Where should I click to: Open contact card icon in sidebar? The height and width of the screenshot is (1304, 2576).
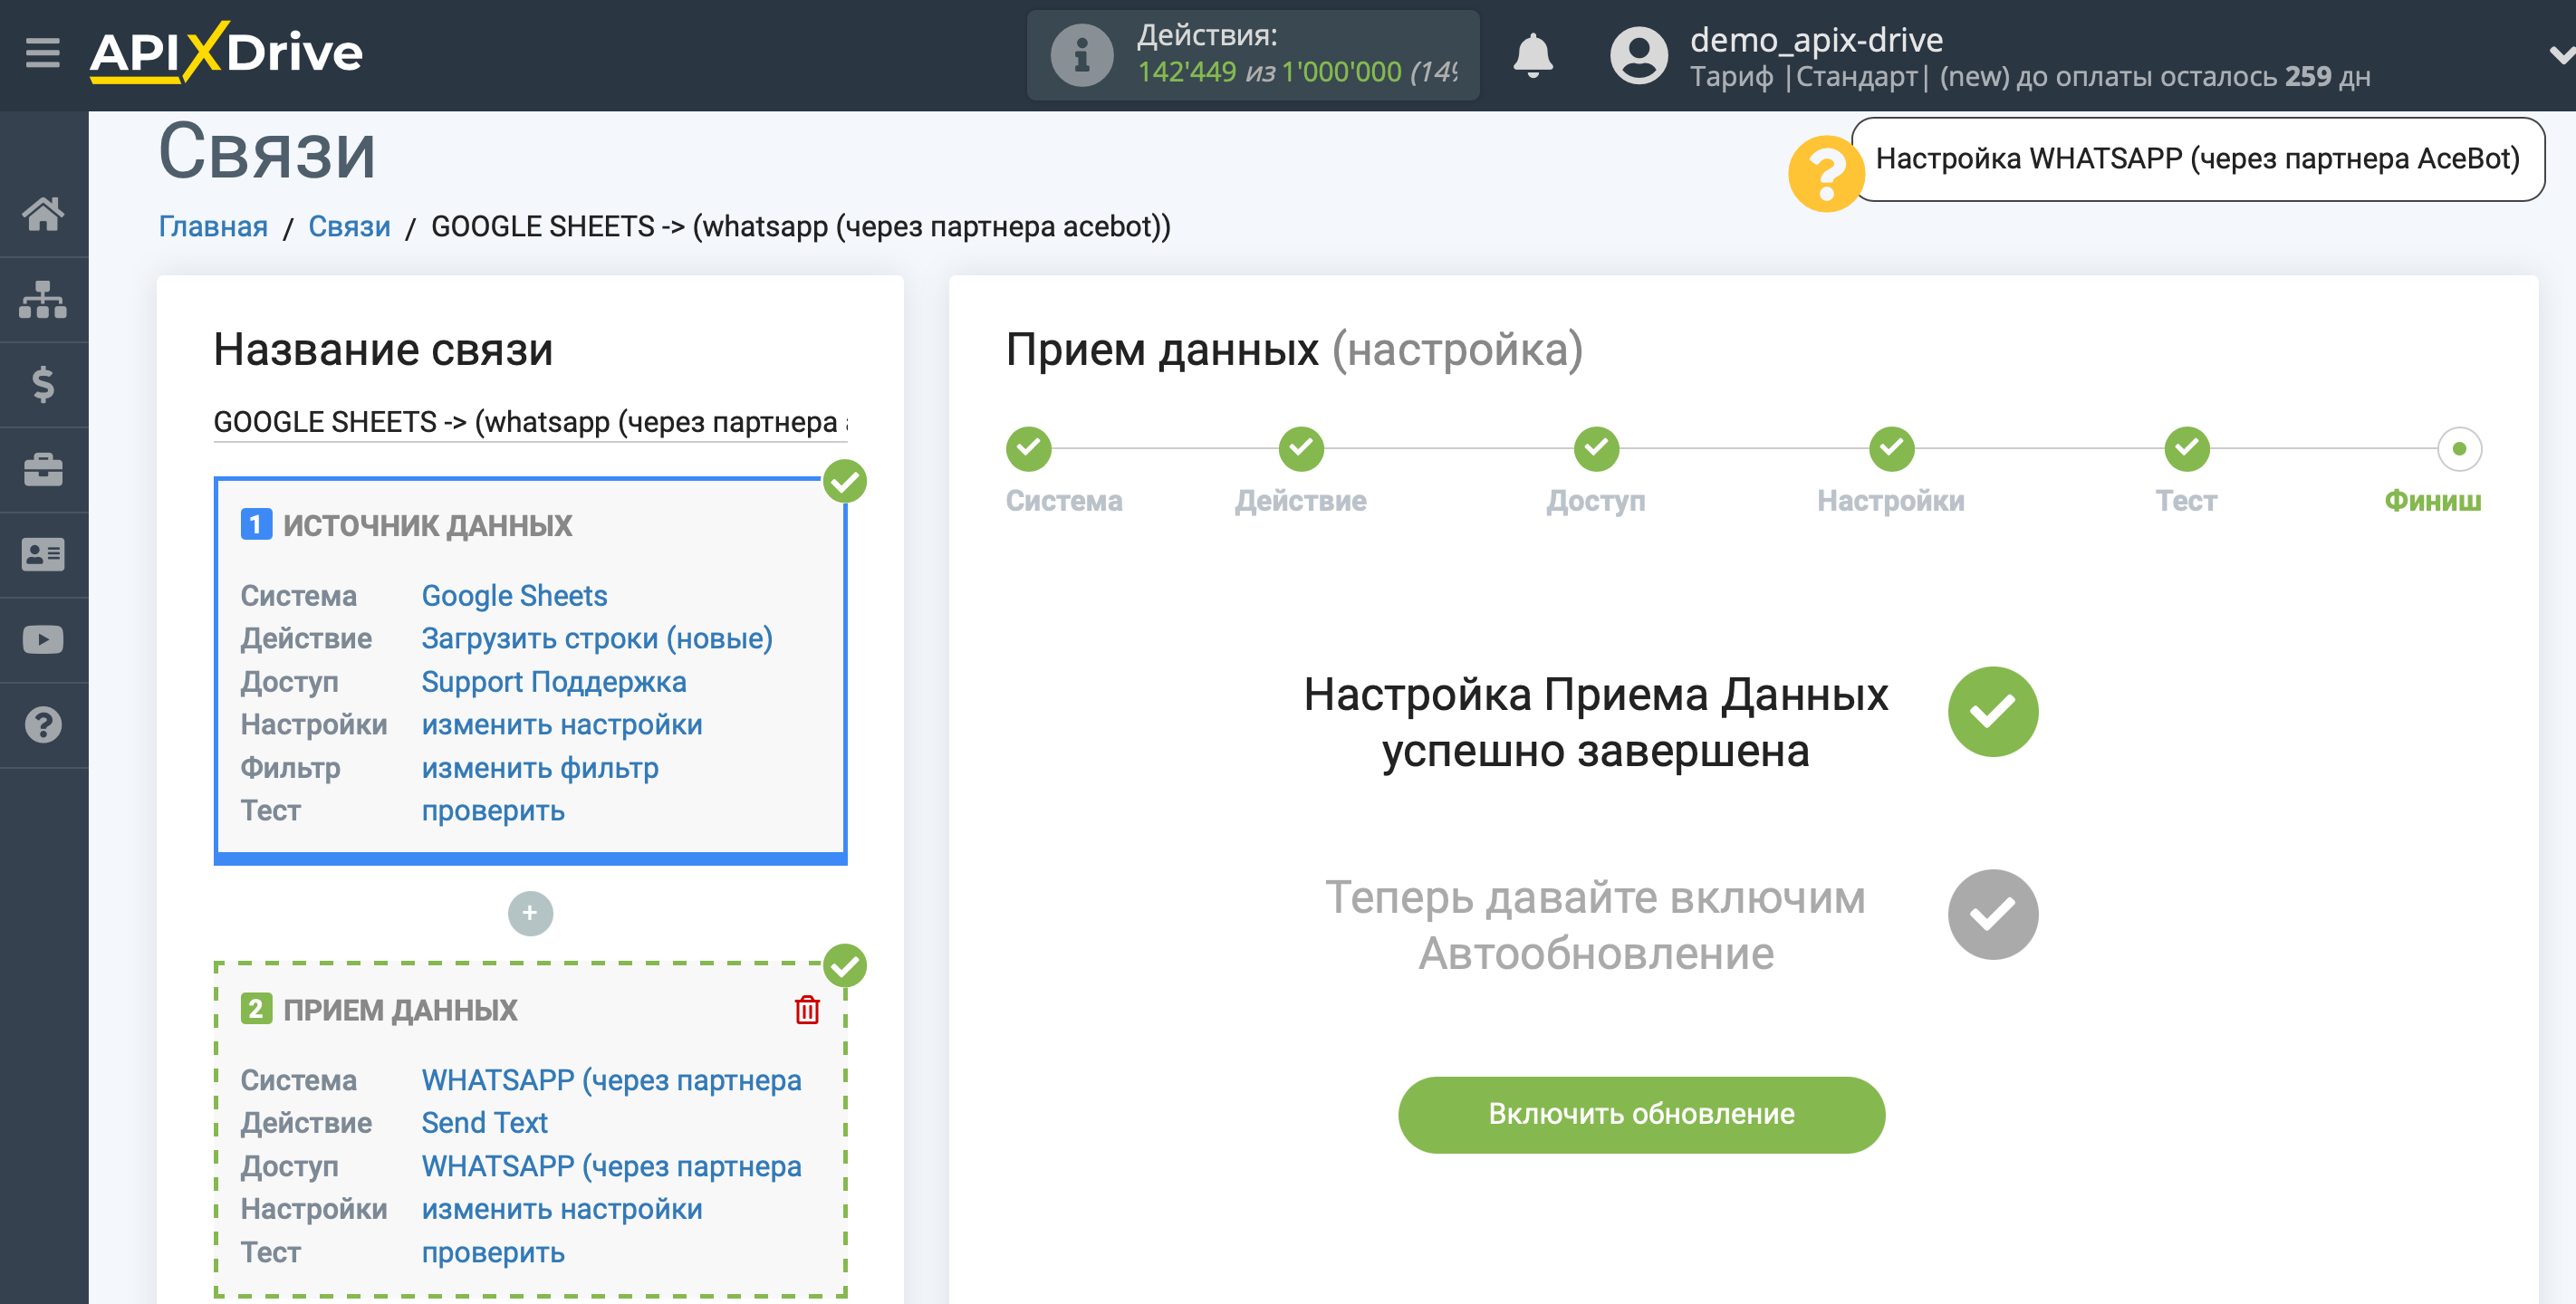[x=43, y=554]
